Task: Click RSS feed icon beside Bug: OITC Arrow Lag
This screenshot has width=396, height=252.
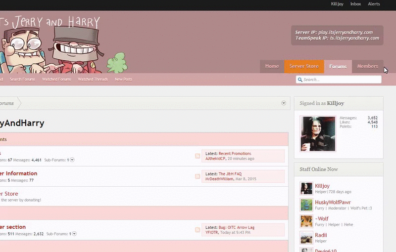Action: 198,230
